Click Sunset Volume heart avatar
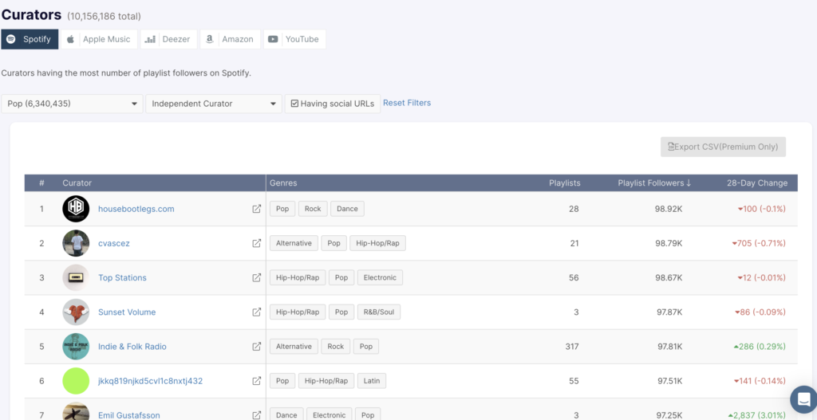 pos(76,312)
